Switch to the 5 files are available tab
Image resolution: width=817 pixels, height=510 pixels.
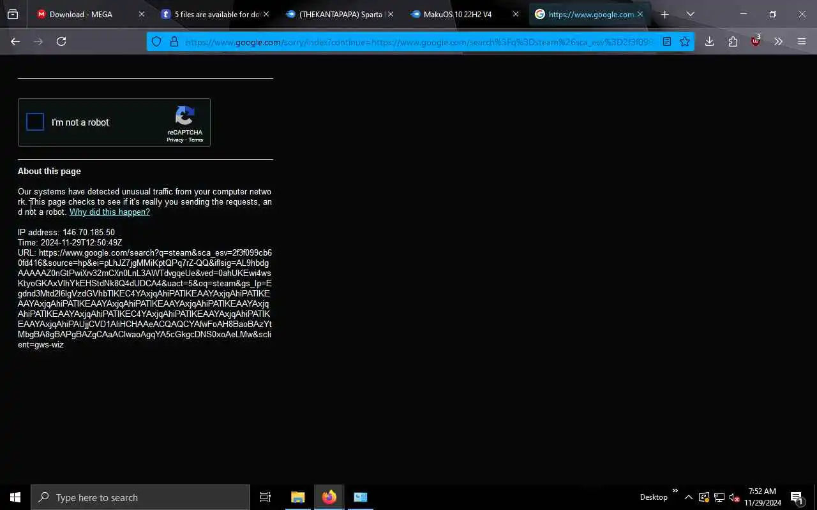[214, 14]
